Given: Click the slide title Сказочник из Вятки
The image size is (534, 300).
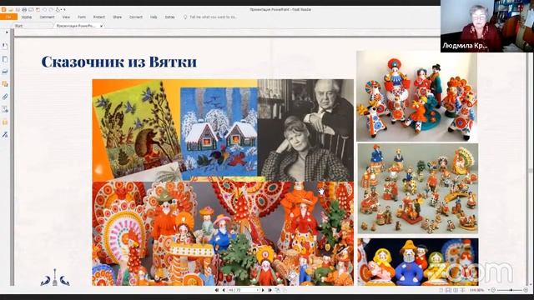Looking at the screenshot, I should pos(118,62).
